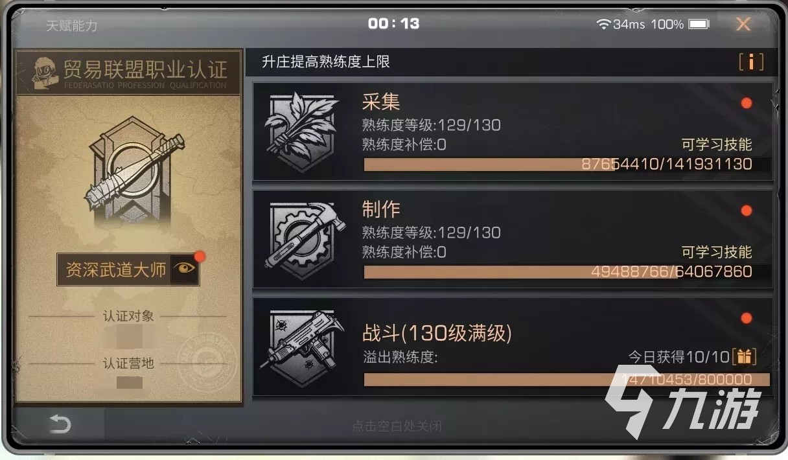Viewport: 788px width, 460px height.
Task: Click 可学习技能 in the 制作 row
Action: point(717,251)
